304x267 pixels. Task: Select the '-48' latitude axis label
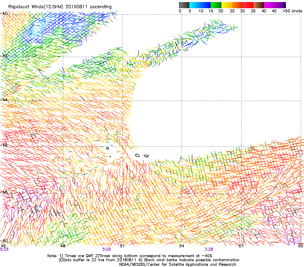[x=4, y=192]
